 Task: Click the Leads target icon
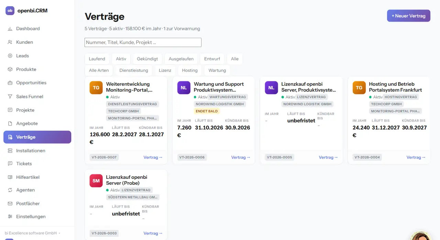(10, 56)
